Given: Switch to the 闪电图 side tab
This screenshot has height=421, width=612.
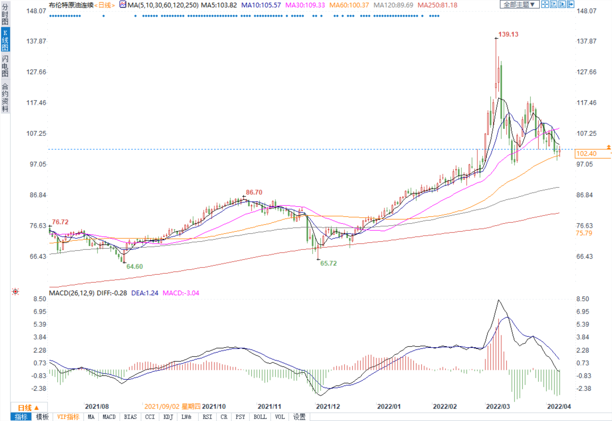Looking at the screenshot, I should [x=5, y=66].
